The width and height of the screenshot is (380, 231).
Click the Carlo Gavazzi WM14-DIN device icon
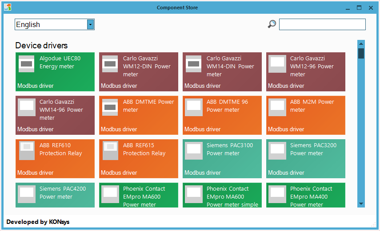point(194,64)
